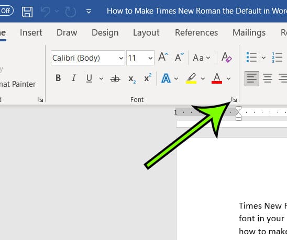Select Align Left paragraph alignment

pyautogui.click(x=252, y=78)
